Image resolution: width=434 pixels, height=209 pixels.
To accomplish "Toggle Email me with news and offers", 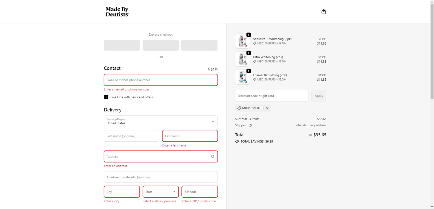I will click(x=106, y=97).
